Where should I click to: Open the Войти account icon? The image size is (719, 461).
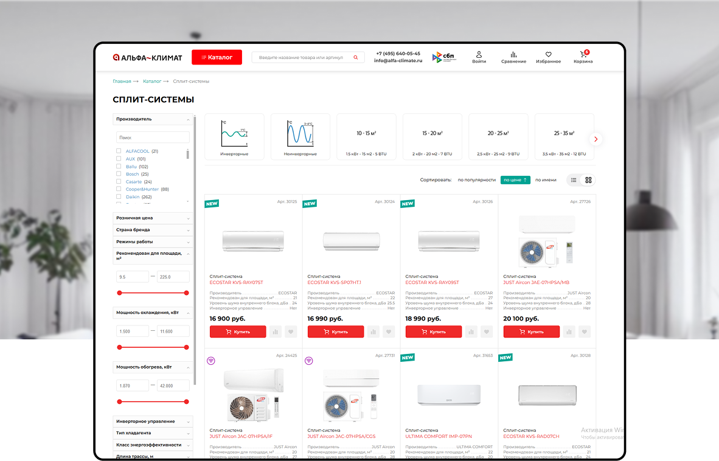[x=479, y=57]
